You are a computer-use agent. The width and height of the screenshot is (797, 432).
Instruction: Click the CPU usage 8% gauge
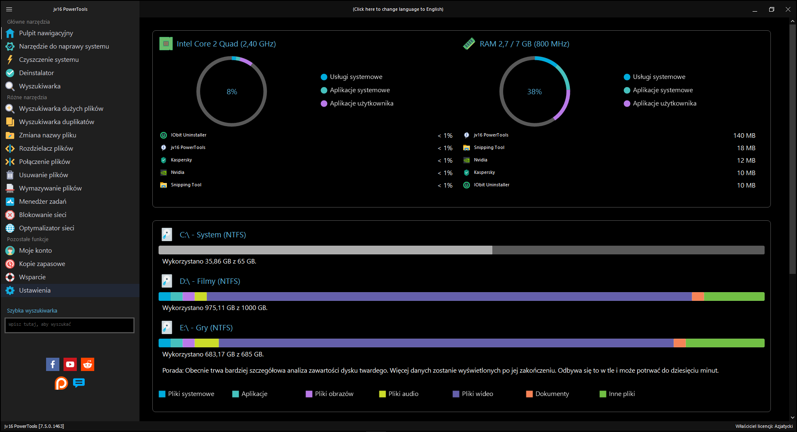232,91
